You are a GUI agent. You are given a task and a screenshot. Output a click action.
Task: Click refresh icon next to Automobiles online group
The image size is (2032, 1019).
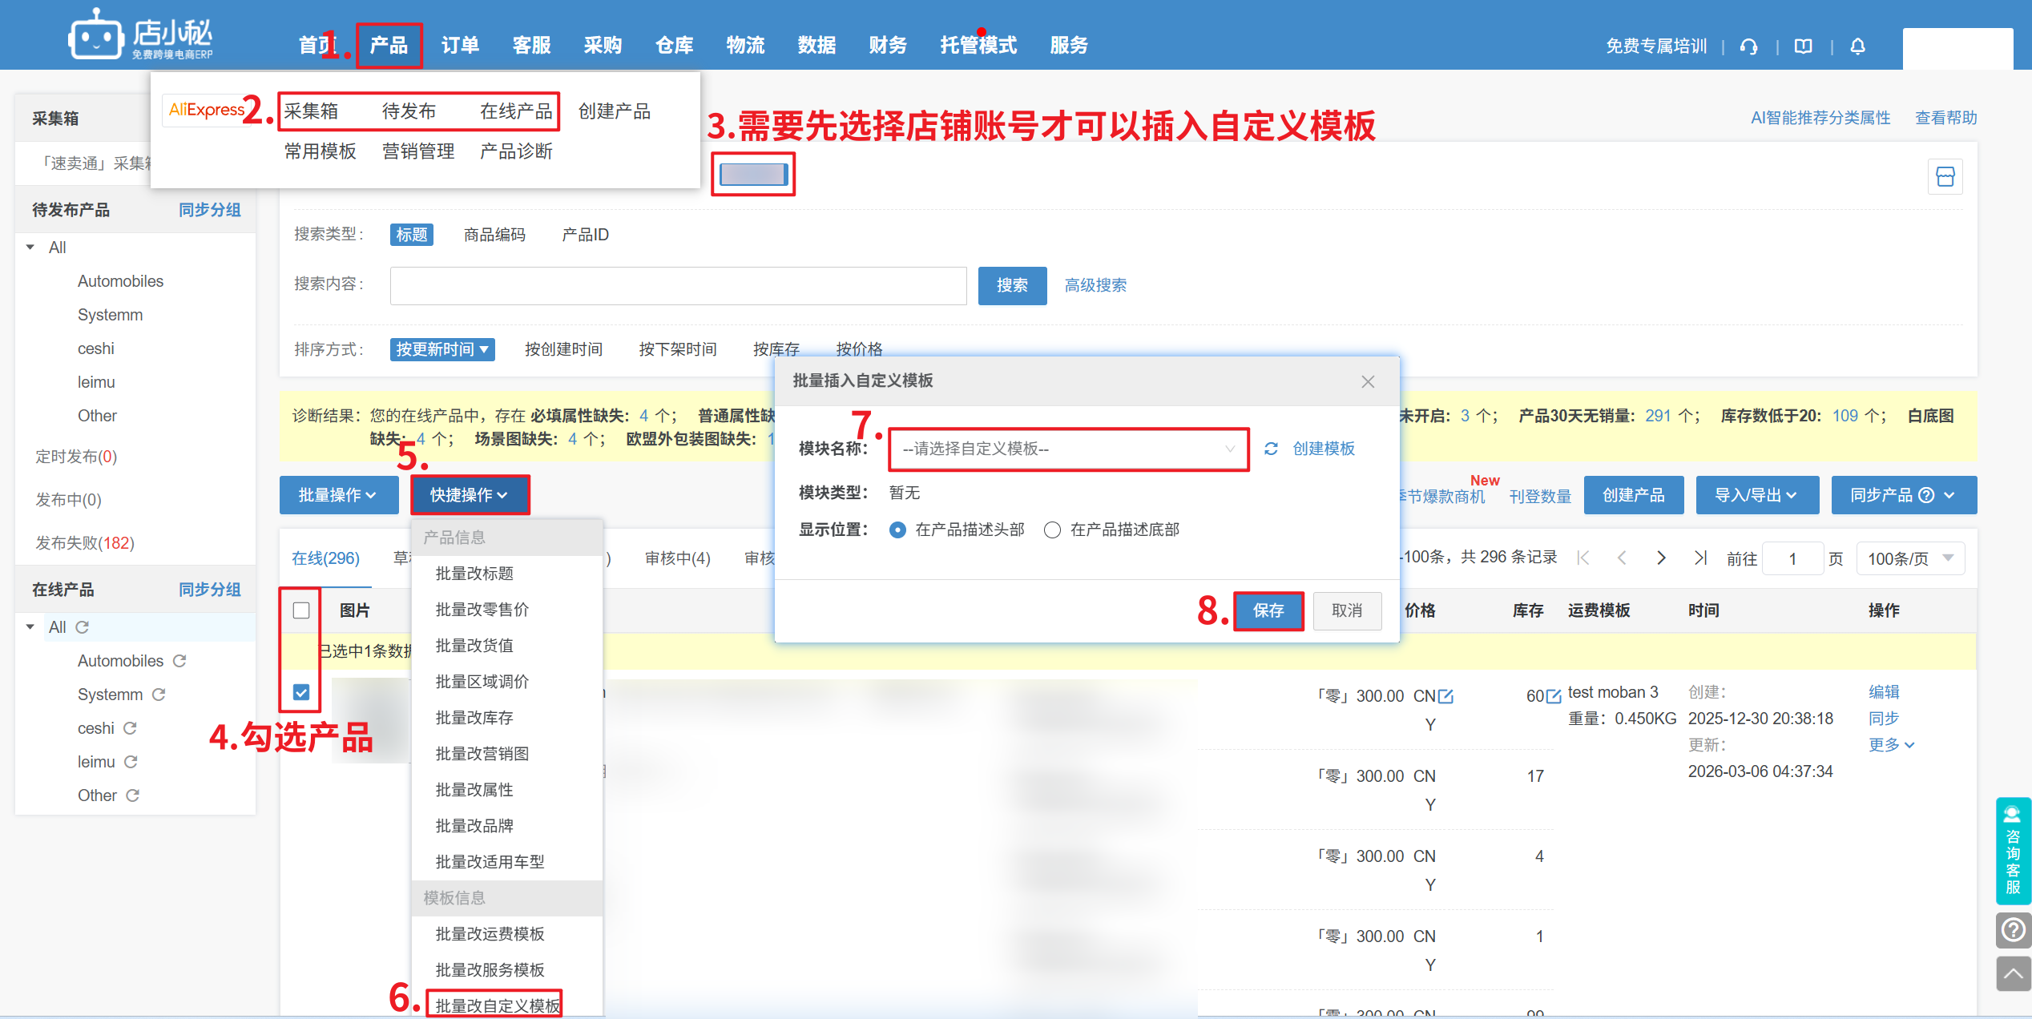tap(179, 661)
